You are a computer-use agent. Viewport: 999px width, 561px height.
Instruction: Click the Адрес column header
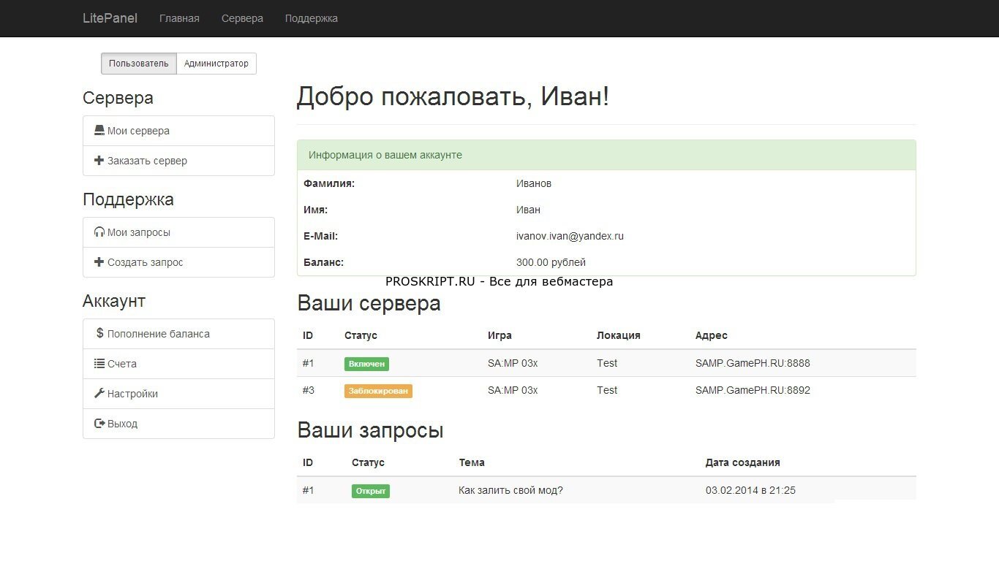(x=712, y=335)
